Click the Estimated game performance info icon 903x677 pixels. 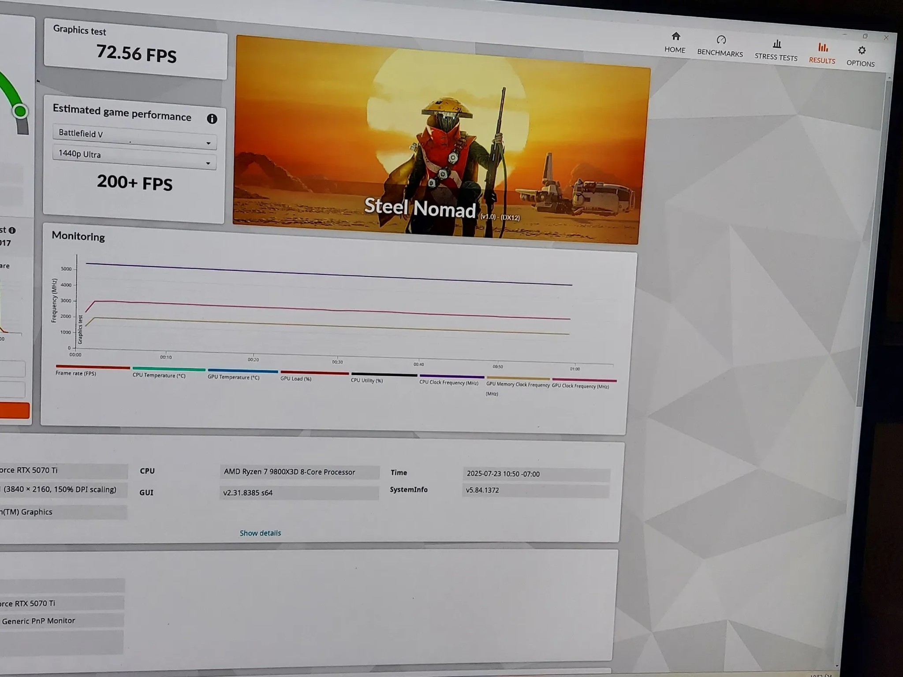212,119
